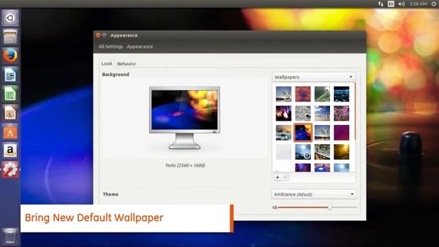
Task: Launch Firefox web browser
Action: [10, 56]
